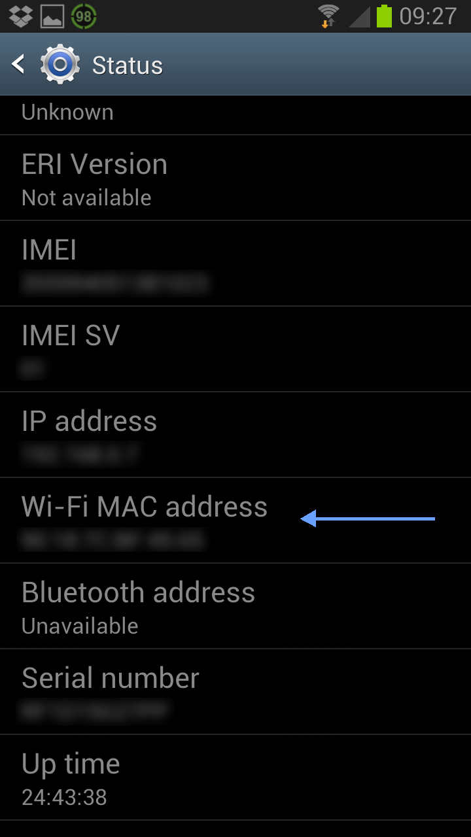Select the IMEI entry
The width and height of the screenshot is (471, 837).
[235, 264]
